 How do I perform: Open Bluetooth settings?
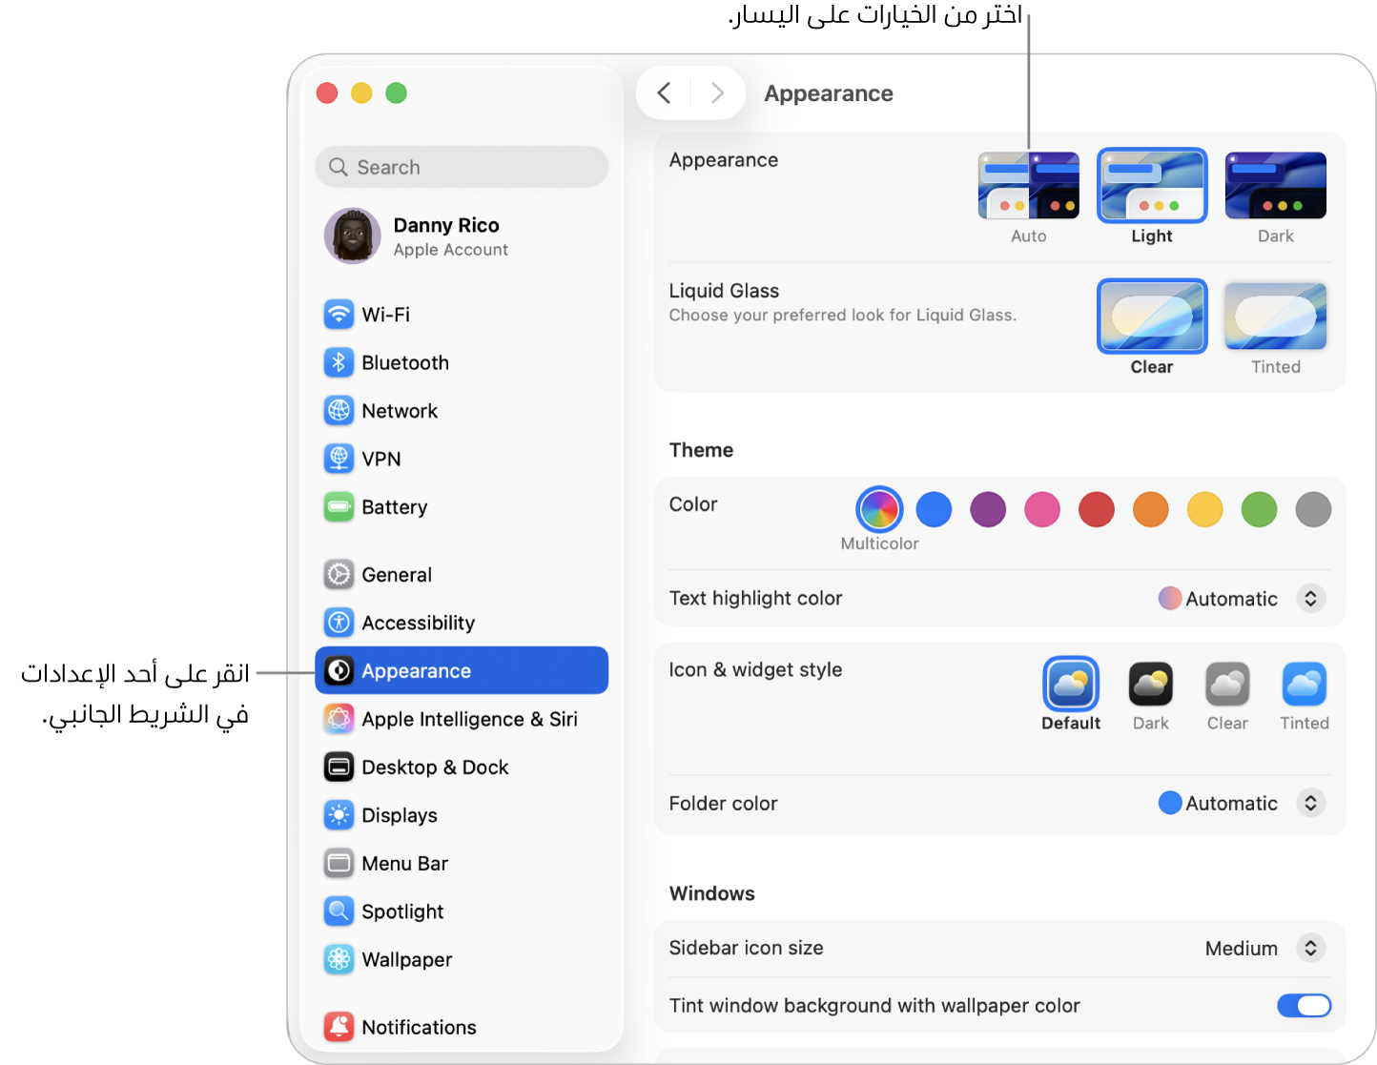tap(462, 362)
